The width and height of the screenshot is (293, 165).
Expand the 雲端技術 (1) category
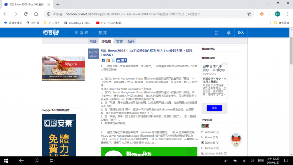click(x=203, y=143)
